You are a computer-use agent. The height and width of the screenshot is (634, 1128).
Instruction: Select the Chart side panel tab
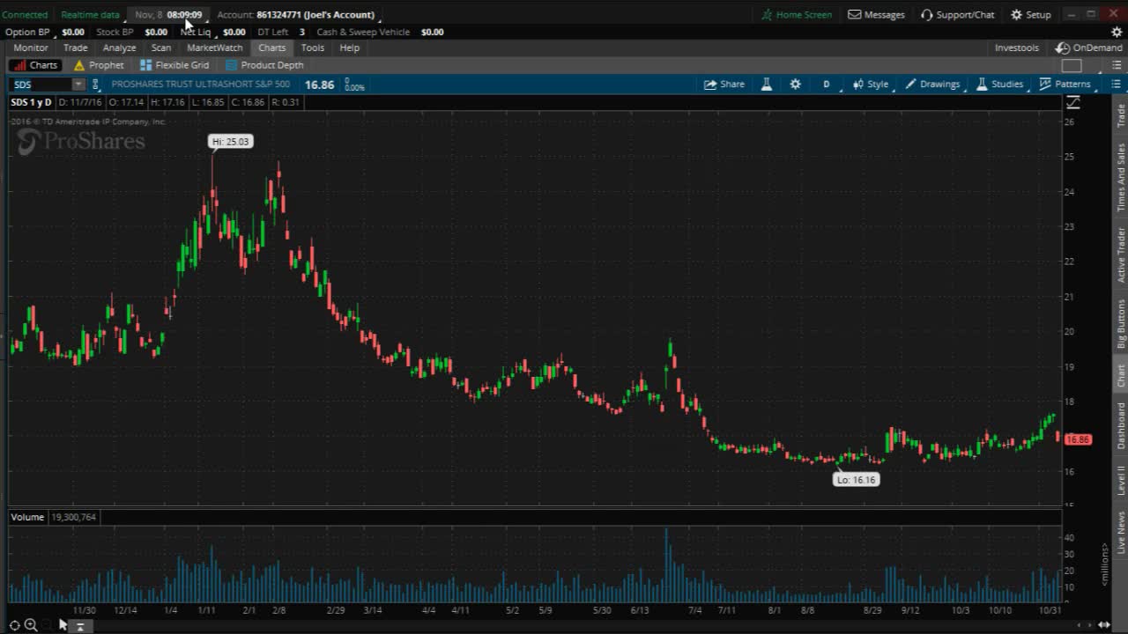point(1121,375)
